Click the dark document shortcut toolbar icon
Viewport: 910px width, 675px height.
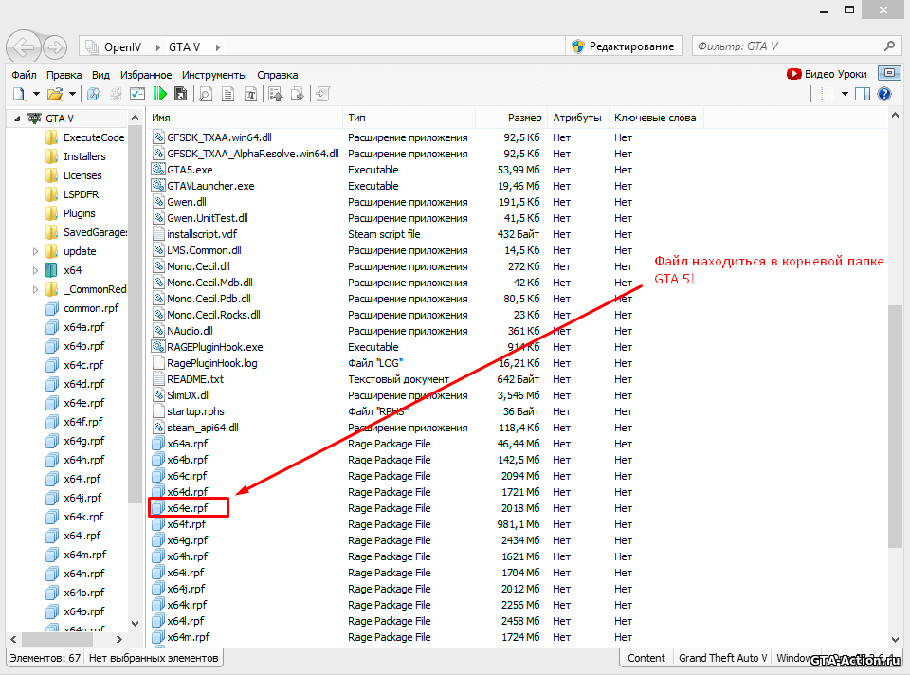[180, 94]
